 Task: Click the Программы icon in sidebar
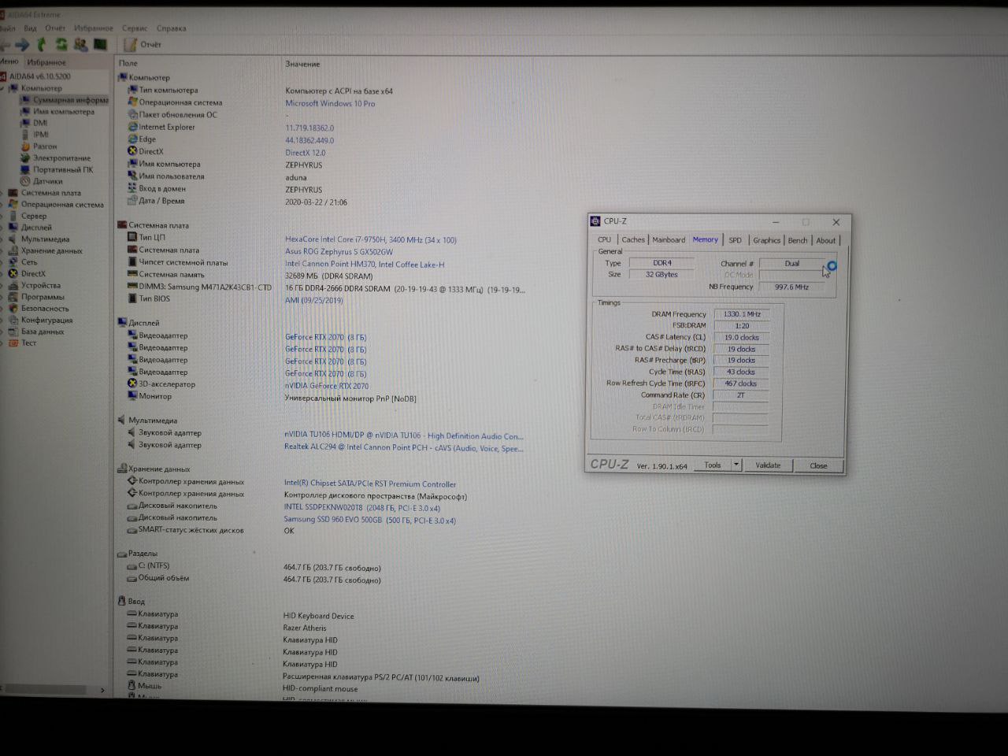[13, 297]
